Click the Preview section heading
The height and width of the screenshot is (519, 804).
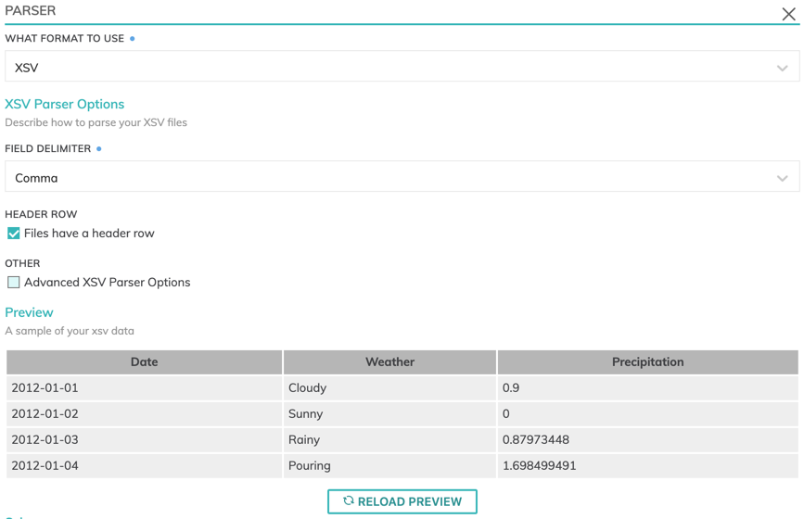[30, 312]
